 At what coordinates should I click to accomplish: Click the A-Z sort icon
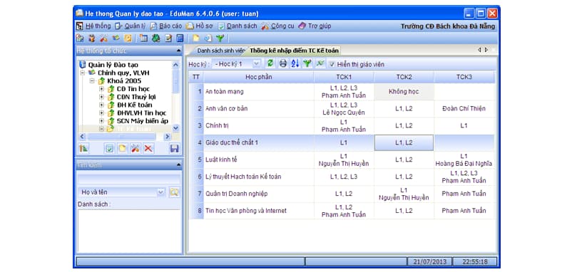point(295,63)
